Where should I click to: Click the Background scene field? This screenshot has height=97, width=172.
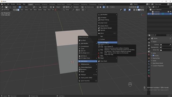pyautogui.click(x=166, y=47)
